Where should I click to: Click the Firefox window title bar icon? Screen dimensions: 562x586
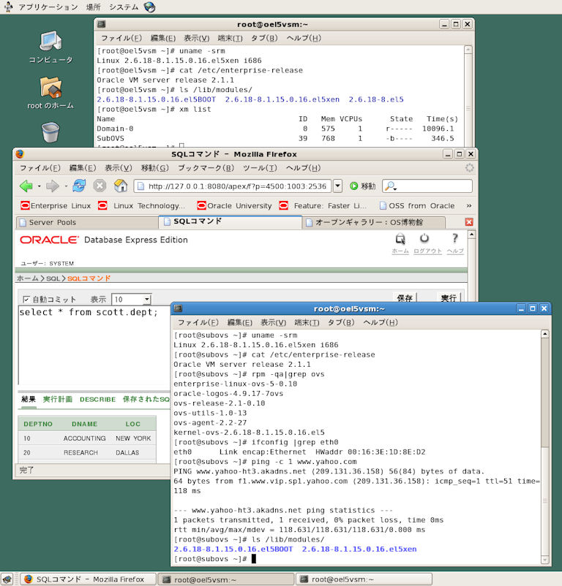pyautogui.click(x=20, y=154)
